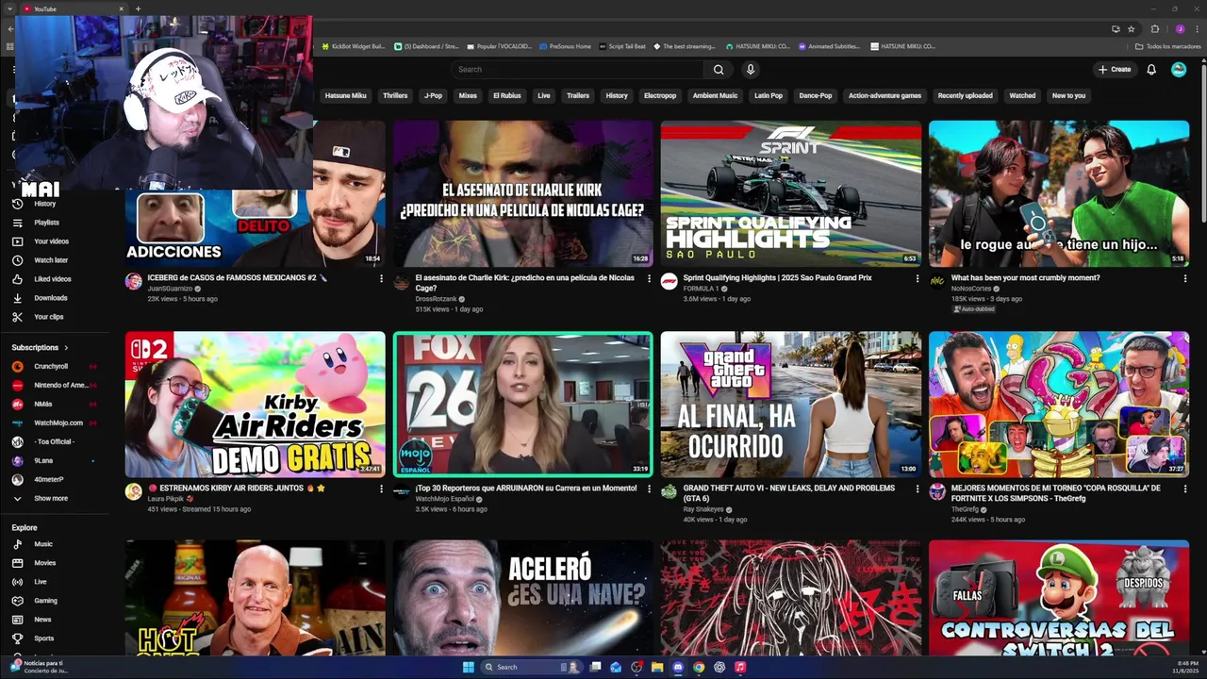Image resolution: width=1207 pixels, height=679 pixels.
Task: Activate voice search microphone icon
Action: (x=751, y=69)
